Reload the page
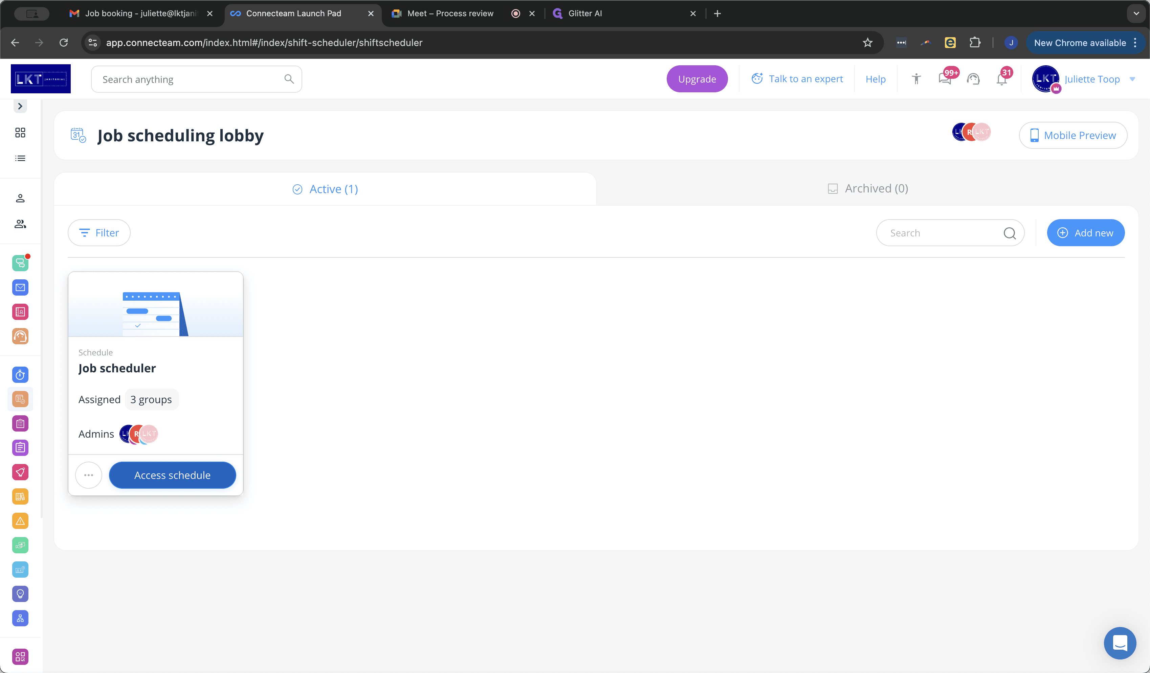This screenshot has width=1150, height=673. click(x=64, y=42)
